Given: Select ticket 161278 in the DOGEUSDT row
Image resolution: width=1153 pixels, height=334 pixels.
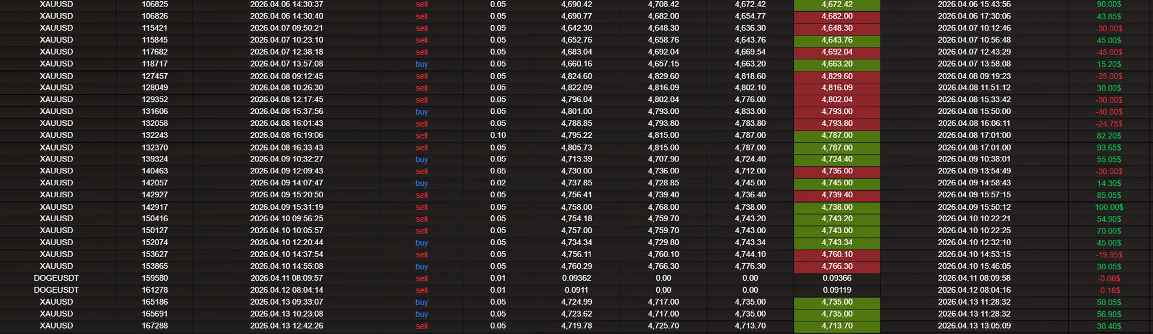Looking at the screenshot, I should click(155, 290).
